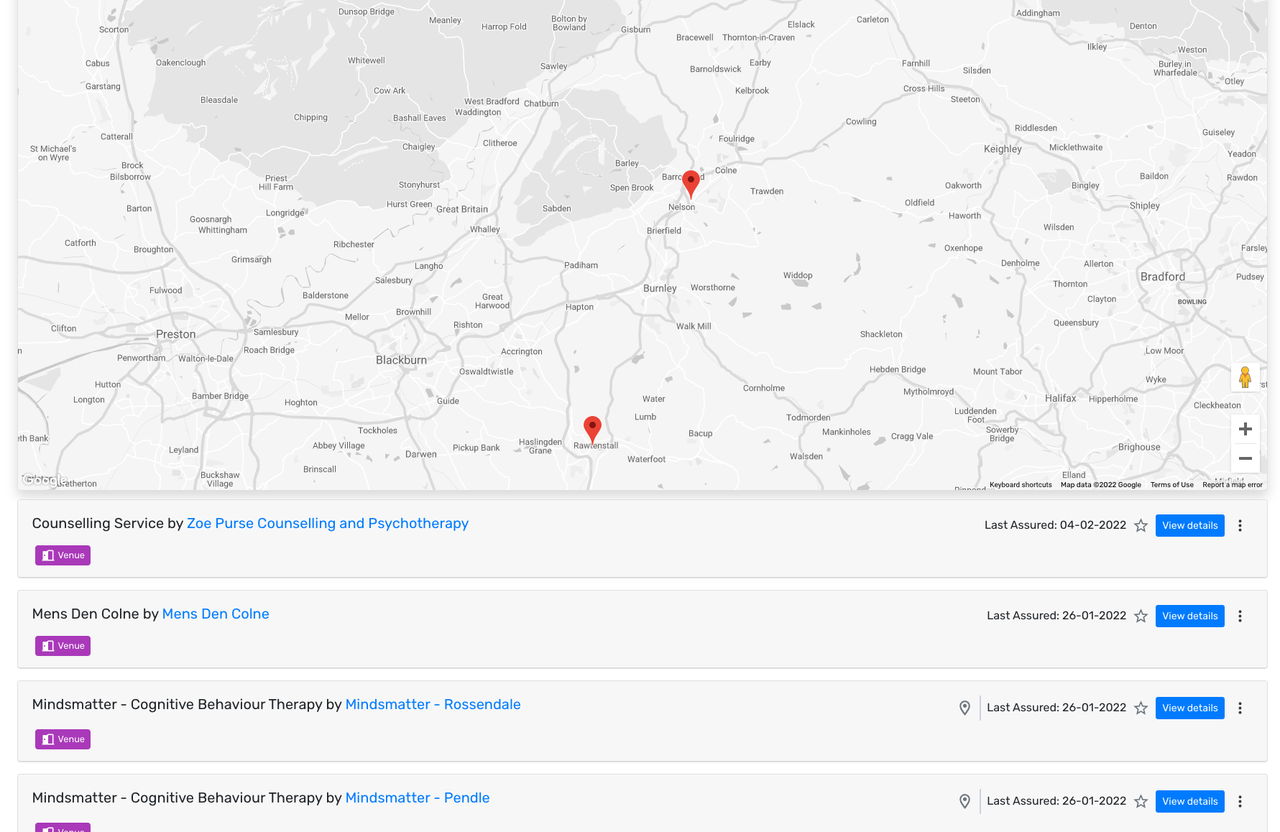View details of Mindsmatter Rossendale

tap(1189, 708)
